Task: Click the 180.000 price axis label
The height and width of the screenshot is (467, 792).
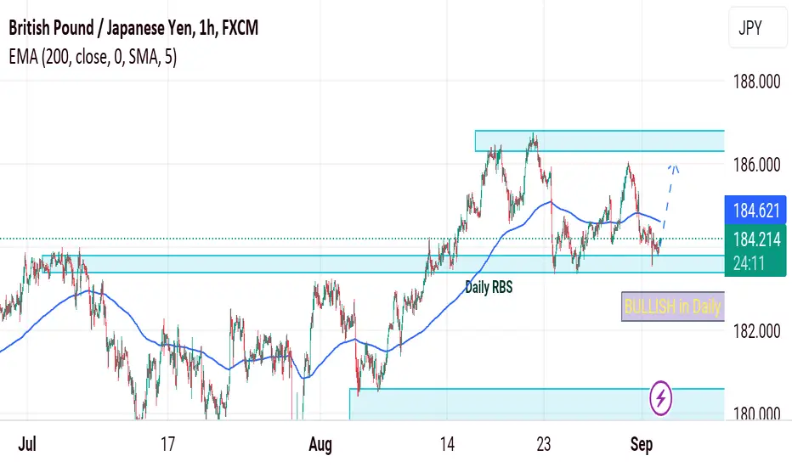Action: (756, 414)
